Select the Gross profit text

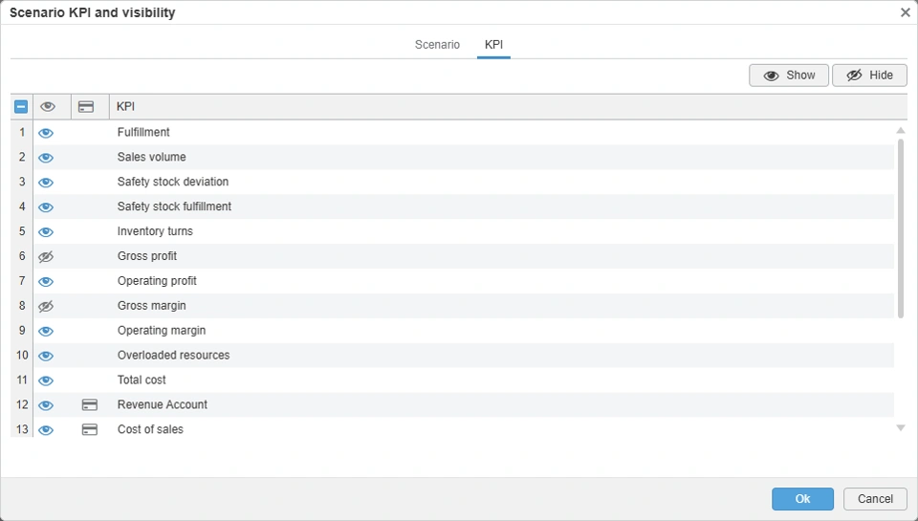click(x=147, y=256)
